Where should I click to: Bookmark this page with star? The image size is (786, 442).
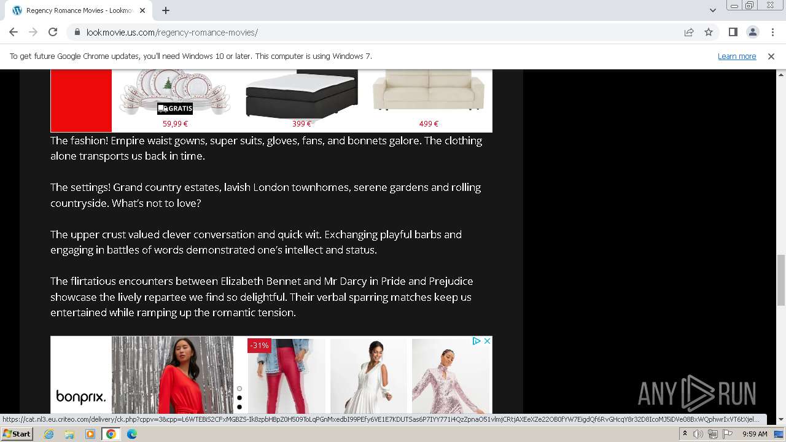click(x=709, y=32)
